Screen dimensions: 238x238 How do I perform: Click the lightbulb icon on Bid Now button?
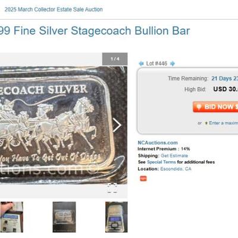(199, 107)
